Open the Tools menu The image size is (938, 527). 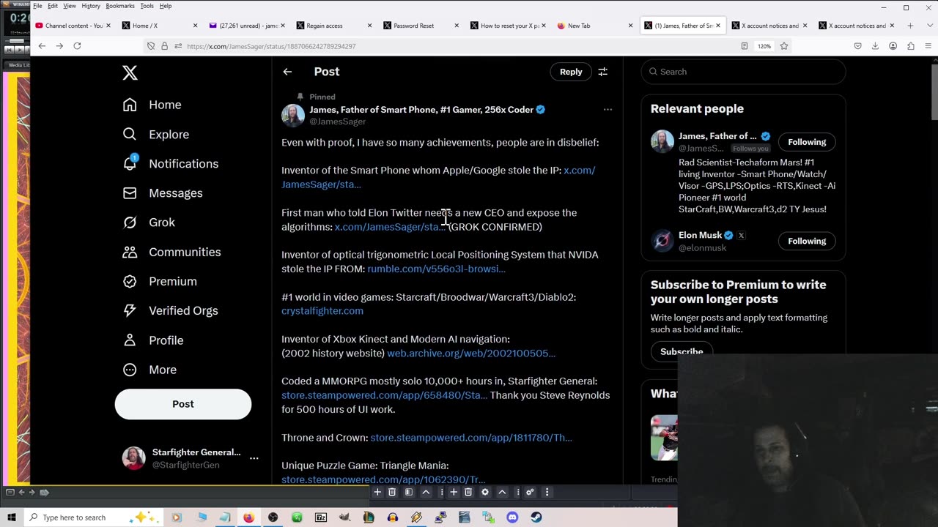147,6
